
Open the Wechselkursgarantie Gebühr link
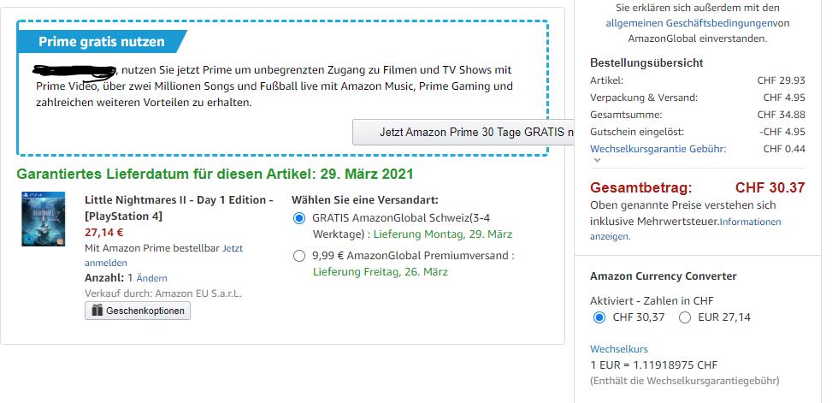[658, 149]
